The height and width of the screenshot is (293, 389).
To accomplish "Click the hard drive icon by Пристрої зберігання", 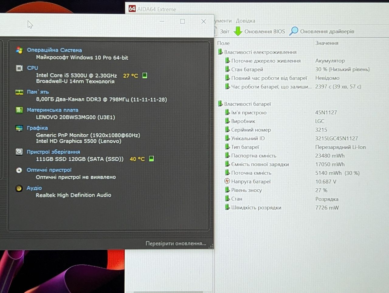I will tap(19, 152).
